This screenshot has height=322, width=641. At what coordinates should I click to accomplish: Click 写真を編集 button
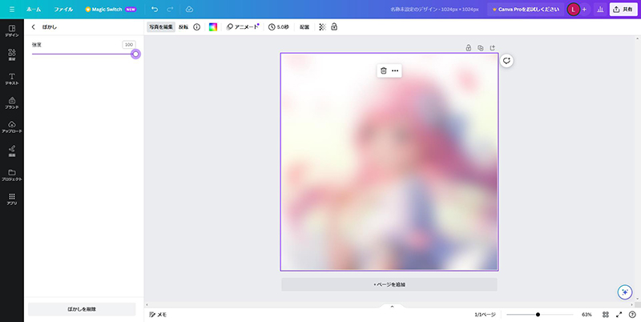point(161,27)
